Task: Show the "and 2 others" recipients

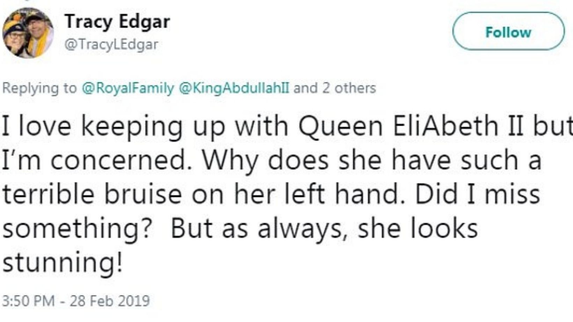Action: [334, 88]
